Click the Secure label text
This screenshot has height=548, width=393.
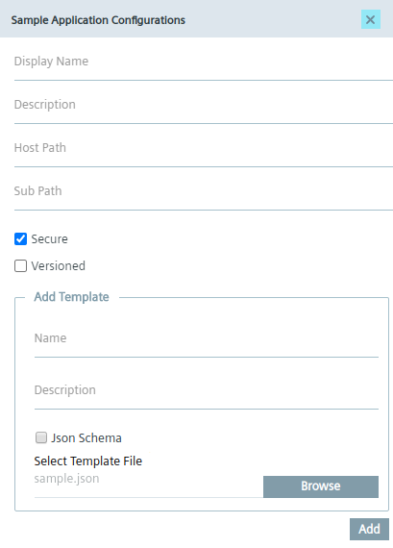click(50, 239)
